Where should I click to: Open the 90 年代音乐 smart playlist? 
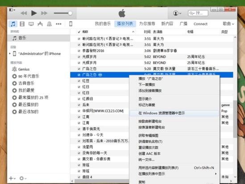click(29, 76)
